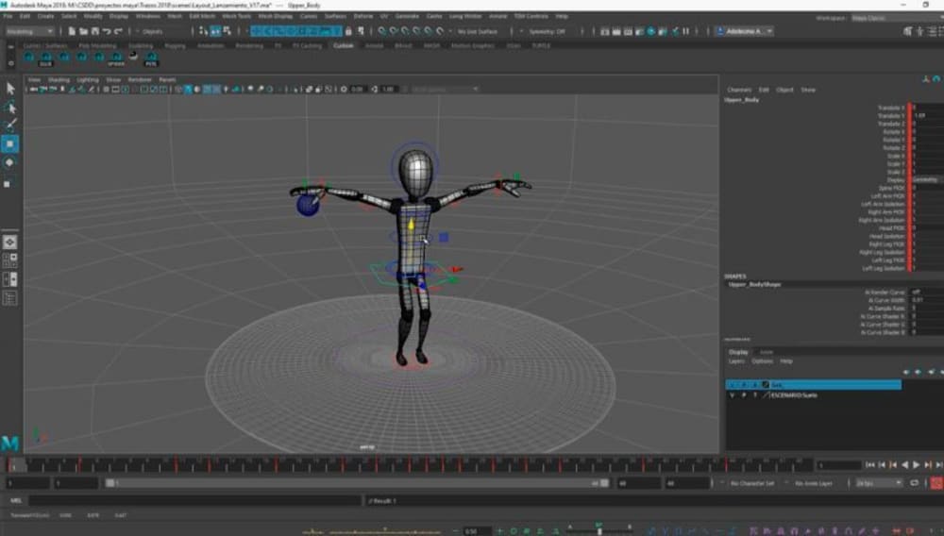Open the Mesh Tools menu
The height and width of the screenshot is (536, 944).
click(237, 16)
